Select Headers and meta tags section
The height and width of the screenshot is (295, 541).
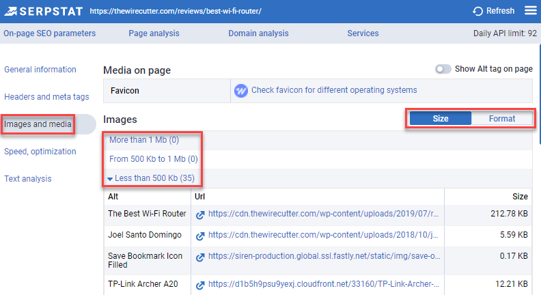[46, 97]
